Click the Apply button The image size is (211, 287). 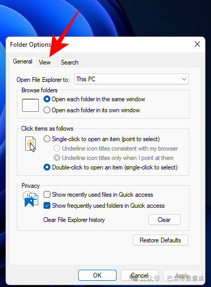182,275
